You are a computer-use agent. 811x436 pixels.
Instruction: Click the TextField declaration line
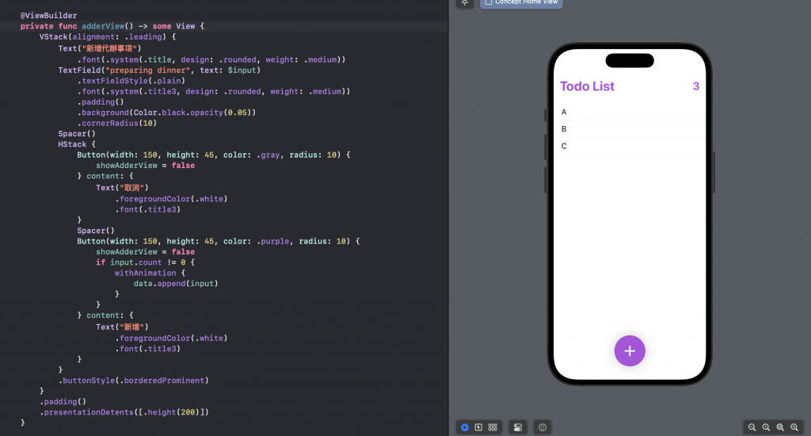click(x=159, y=70)
